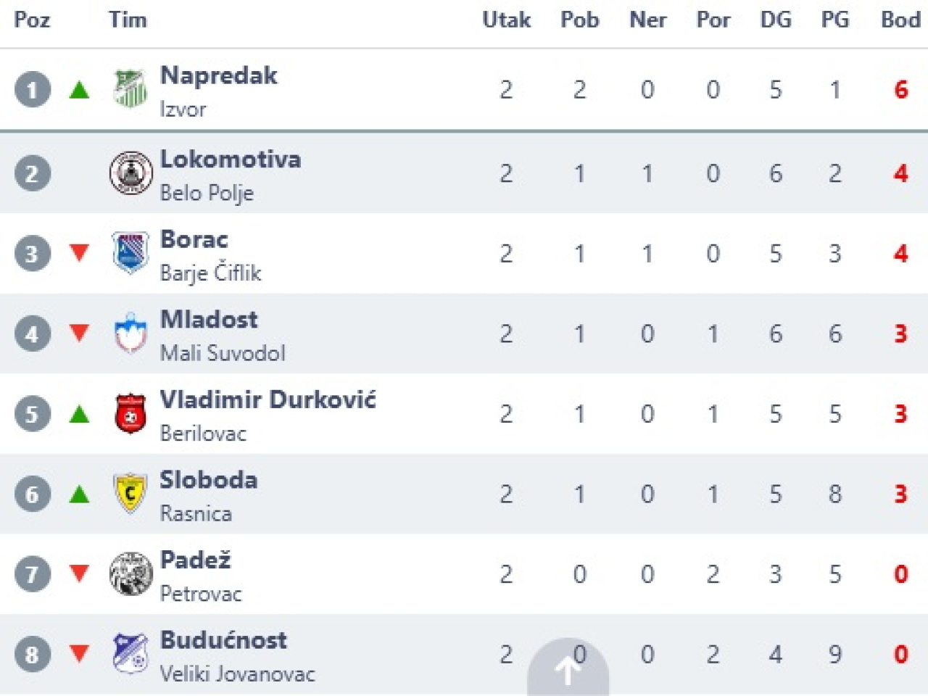
Task: Click the Budućnost Veliki Jovanovac crest
Action: point(130,654)
